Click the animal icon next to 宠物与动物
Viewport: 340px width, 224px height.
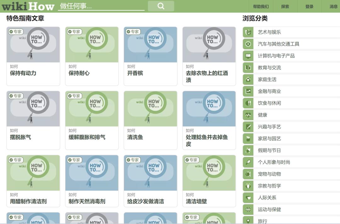(248, 174)
